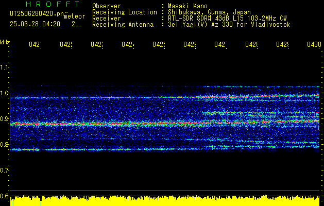Click the 0428 time marker
Viewport: 324px width, 206px height.
tap(251, 45)
